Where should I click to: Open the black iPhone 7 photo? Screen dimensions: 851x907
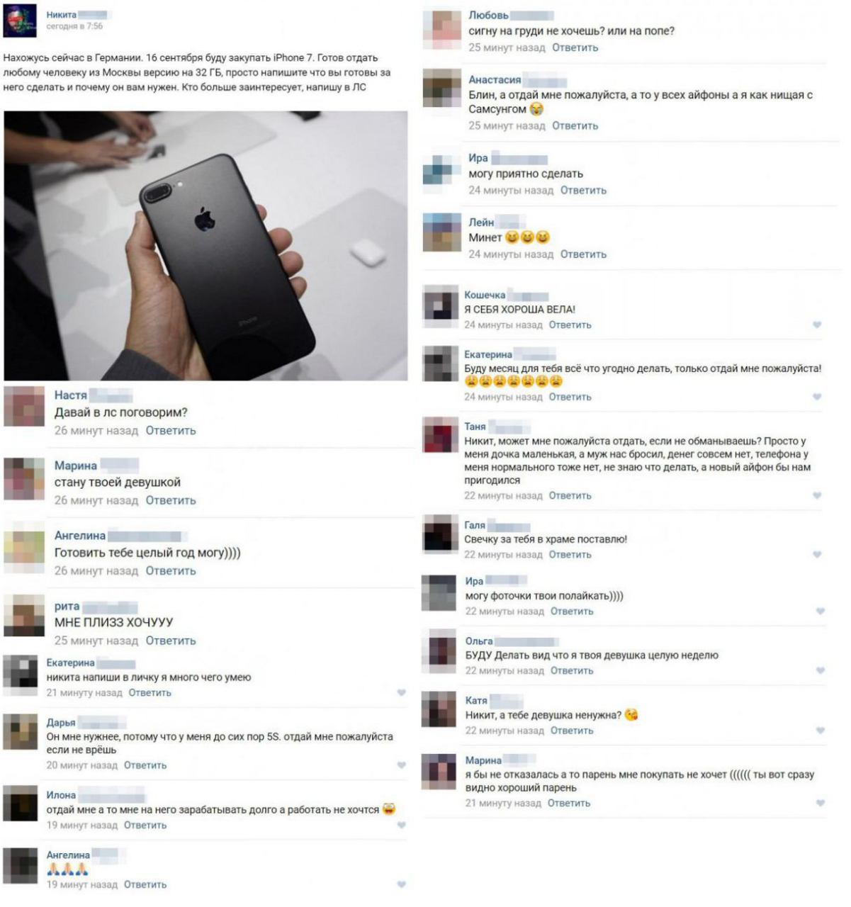[x=205, y=246]
